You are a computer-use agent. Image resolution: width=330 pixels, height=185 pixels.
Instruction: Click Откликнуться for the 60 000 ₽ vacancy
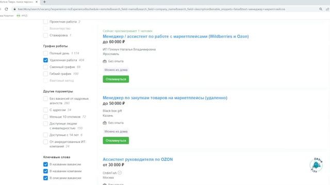click(115, 79)
